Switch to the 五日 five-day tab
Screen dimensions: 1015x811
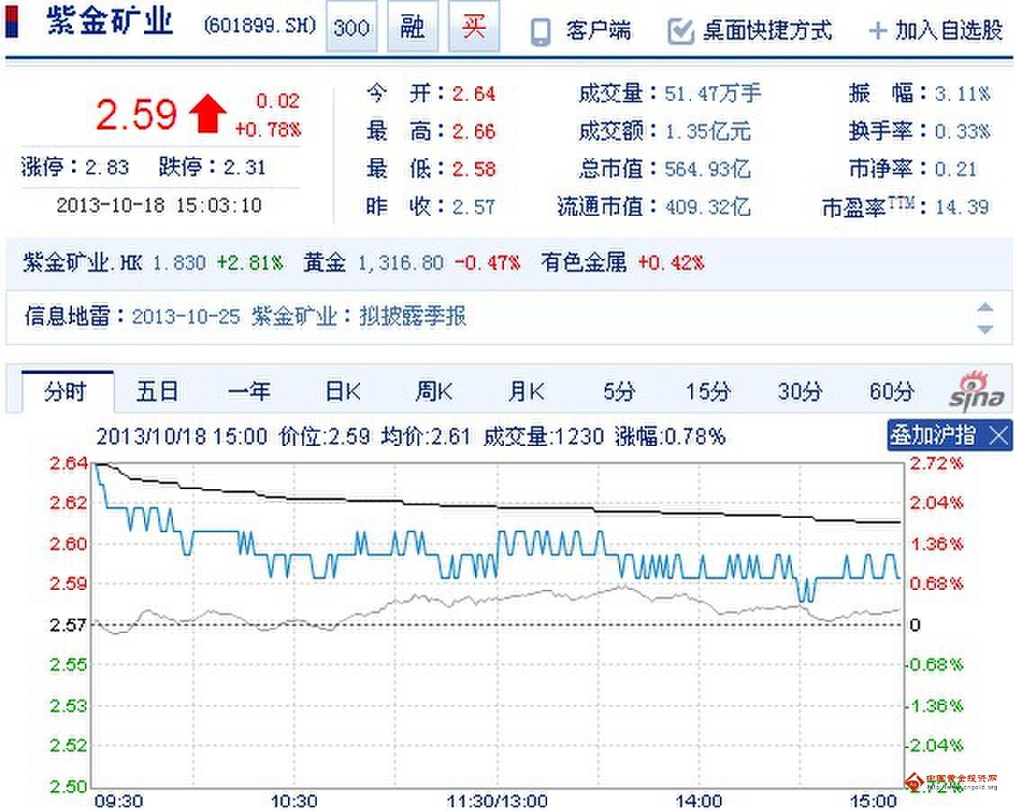(157, 391)
